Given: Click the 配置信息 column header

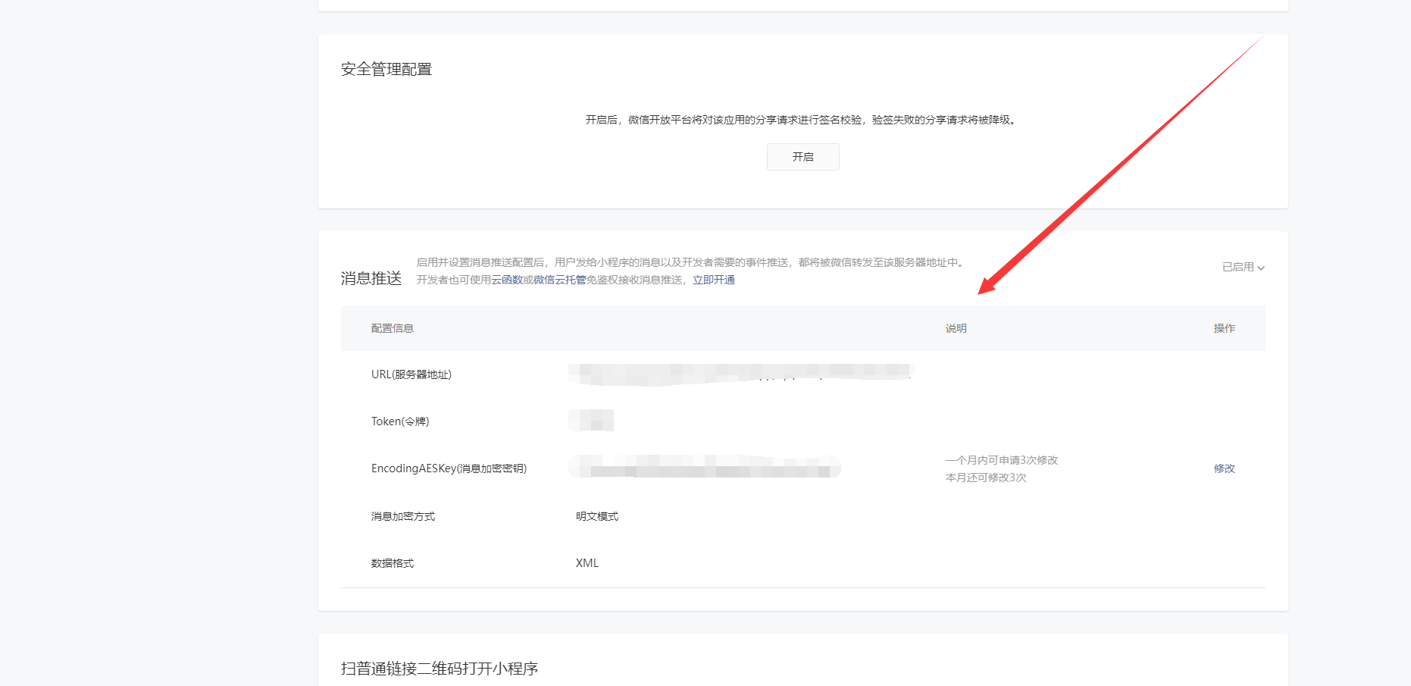Looking at the screenshot, I should [x=392, y=328].
